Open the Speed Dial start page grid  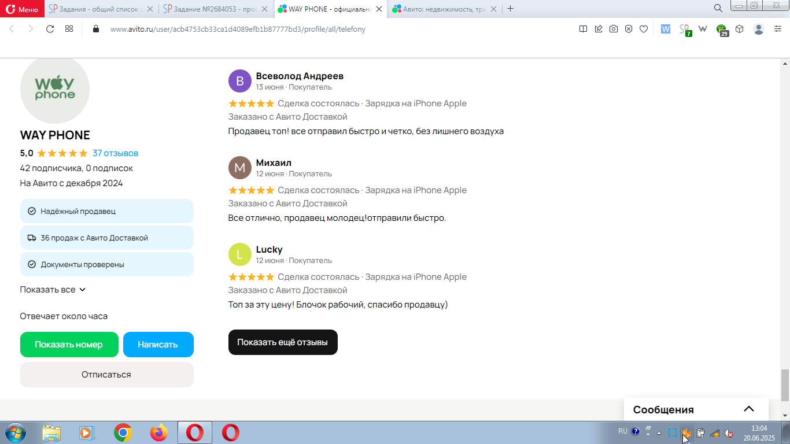click(69, 29)
